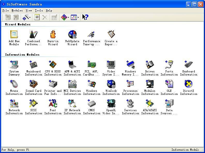
Task: Open the Create a Report wizard
Action: point(111,35)
